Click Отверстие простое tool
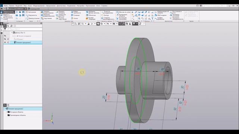The height and width of the screenshot is (134, 239). (x=61, y=15)
